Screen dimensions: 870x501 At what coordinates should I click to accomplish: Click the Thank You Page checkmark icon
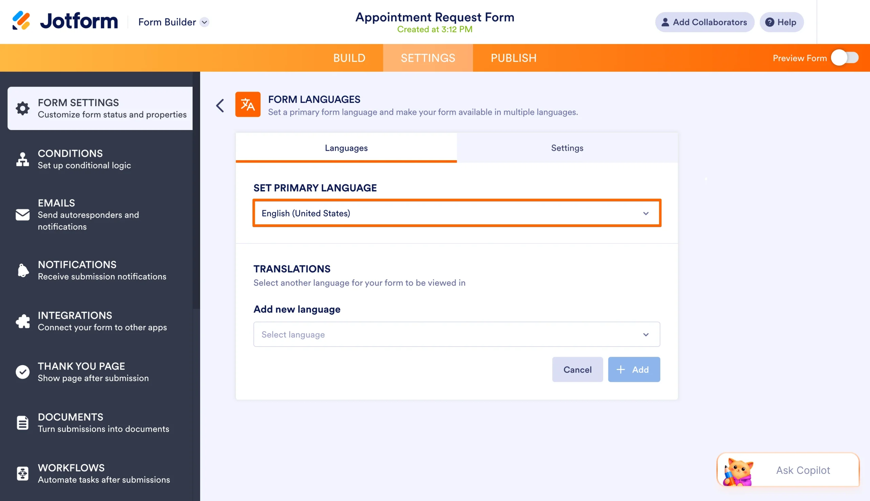(x=23, y=372)
